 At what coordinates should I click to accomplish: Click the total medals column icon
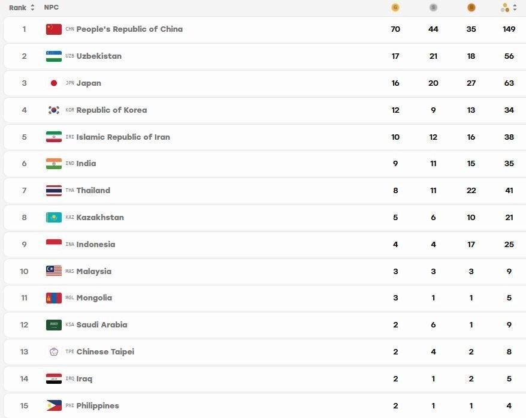505,7
